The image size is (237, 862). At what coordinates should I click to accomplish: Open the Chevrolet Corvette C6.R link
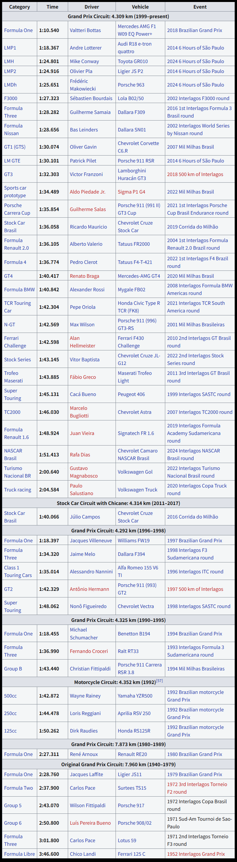click(x=138, y=147)
